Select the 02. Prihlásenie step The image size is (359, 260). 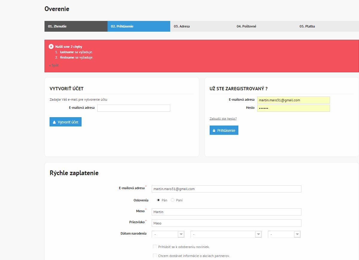click(x=139, y=26)
